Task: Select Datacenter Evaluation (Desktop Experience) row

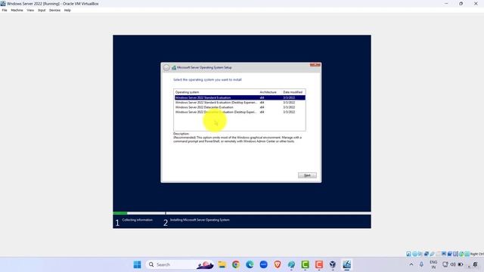Action: coord(240,112)
